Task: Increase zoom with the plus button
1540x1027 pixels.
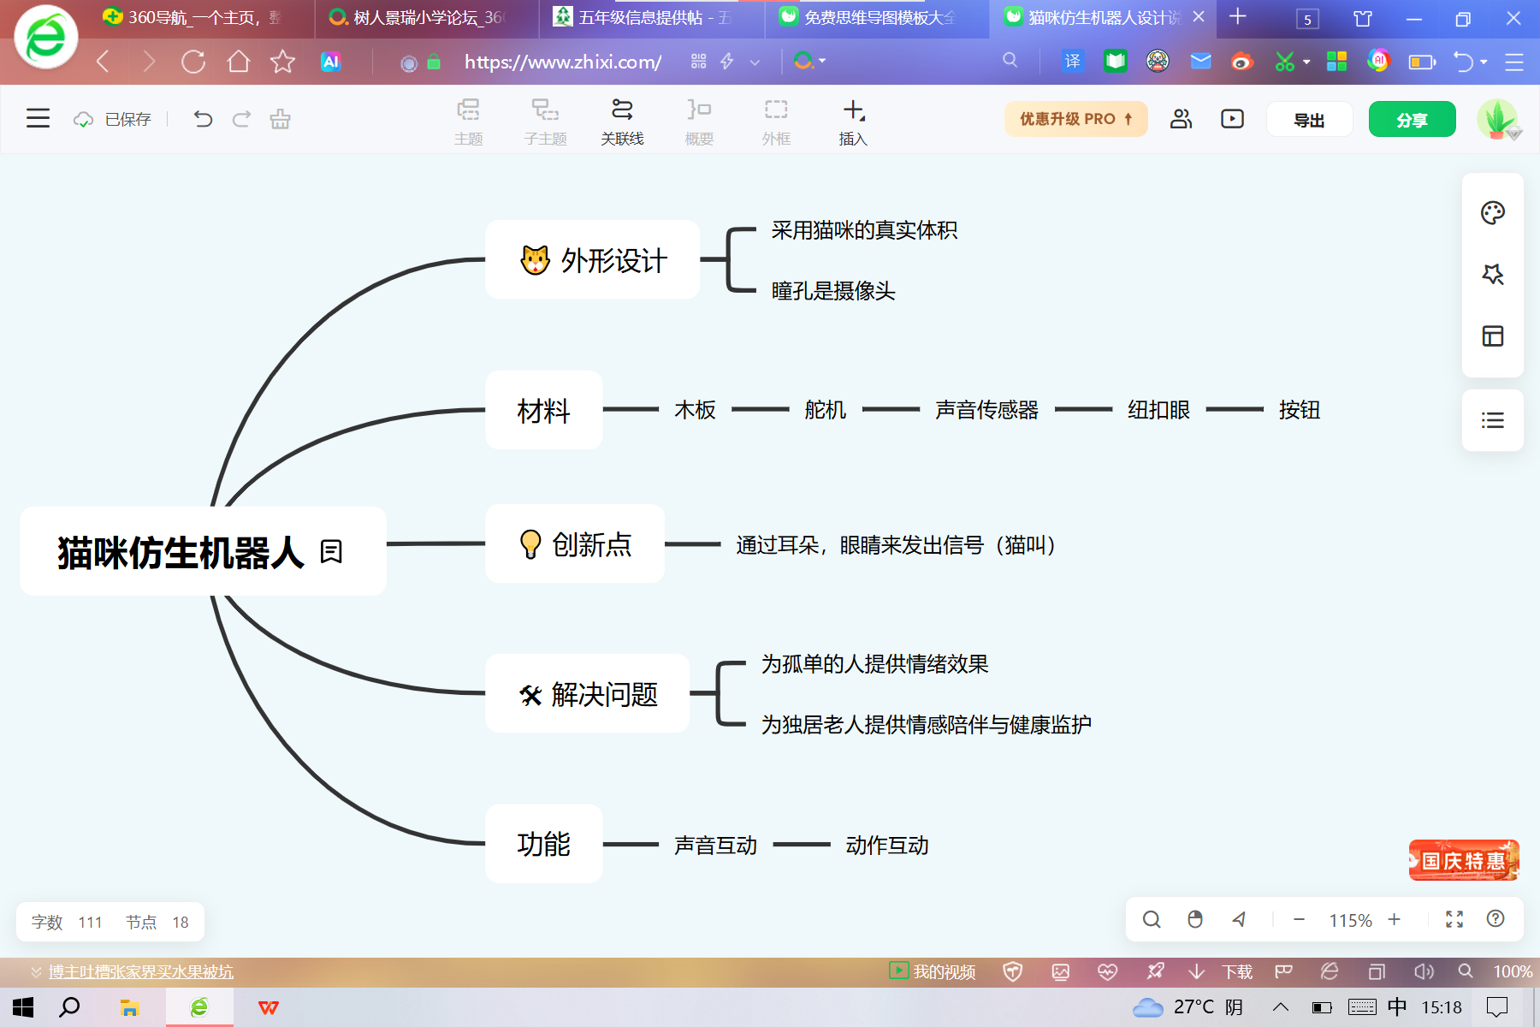Action: [1395, 919]
